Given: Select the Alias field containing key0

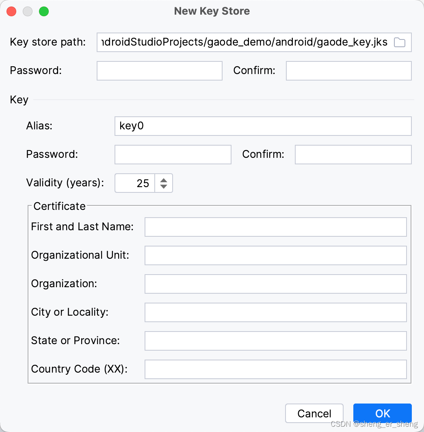Looking at the screenshot, I should click(263, 126).
